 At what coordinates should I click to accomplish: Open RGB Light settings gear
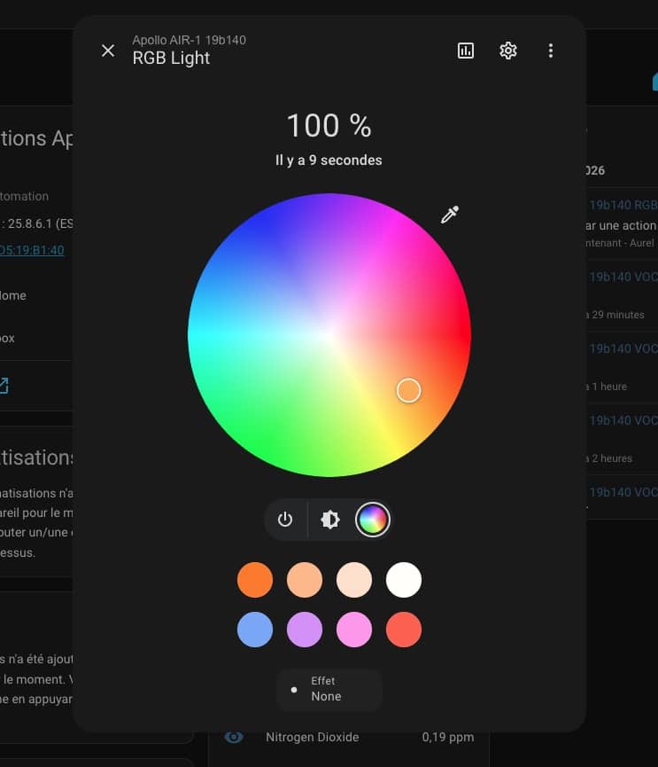508,51
